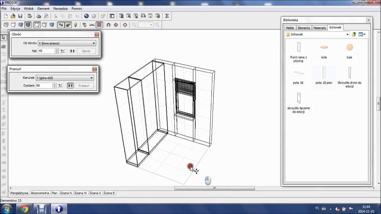Click the New document icon
The height and width of the screenshot is (214, 381).
(x=6, y=16)
